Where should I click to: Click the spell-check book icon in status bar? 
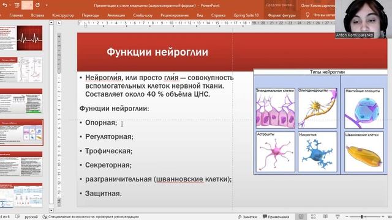pyautogui.click(x=17, y=216)
